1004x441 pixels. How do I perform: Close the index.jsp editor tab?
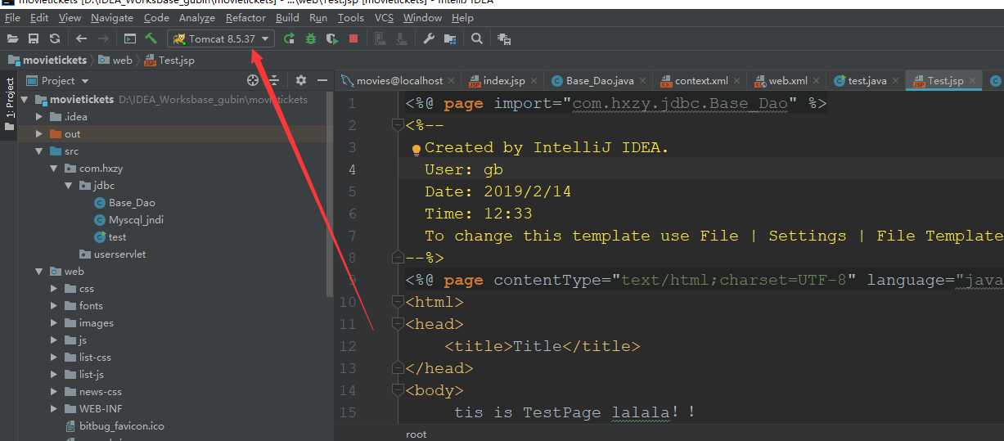click(534, 81)
